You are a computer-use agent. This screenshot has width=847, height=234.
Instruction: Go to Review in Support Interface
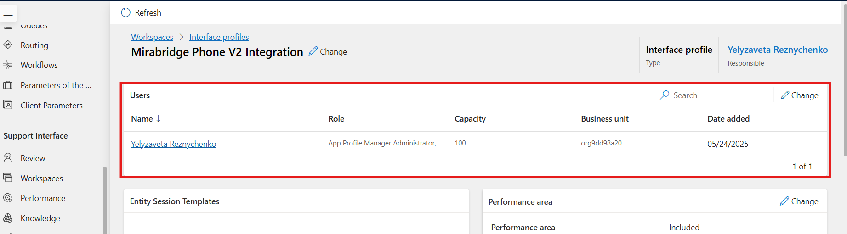pos(33,158)
